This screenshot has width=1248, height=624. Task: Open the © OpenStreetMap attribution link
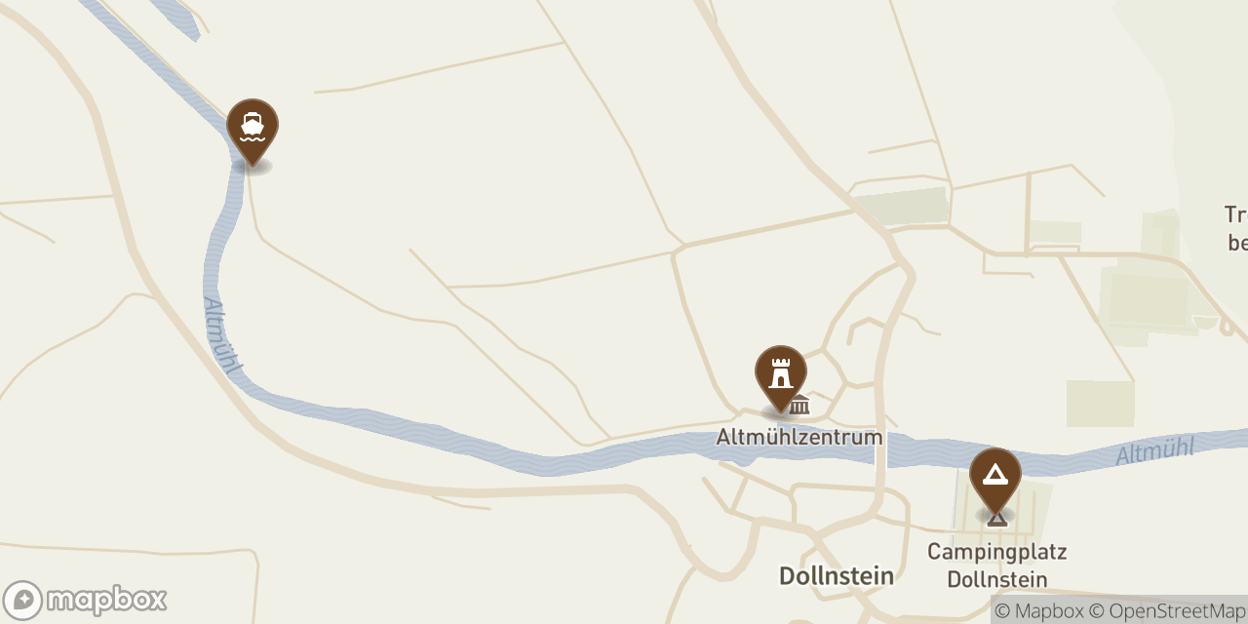(1167, 611)
